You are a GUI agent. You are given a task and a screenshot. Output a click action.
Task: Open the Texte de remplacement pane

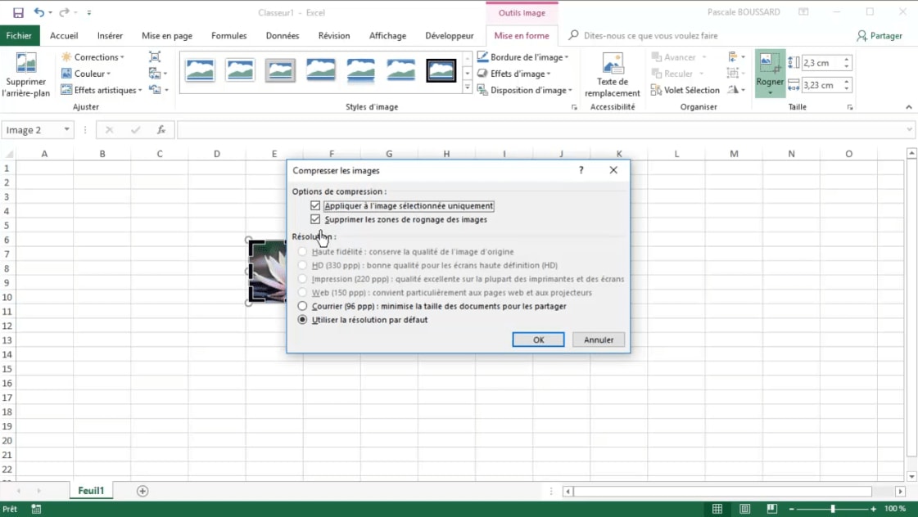tap(612, 73)
